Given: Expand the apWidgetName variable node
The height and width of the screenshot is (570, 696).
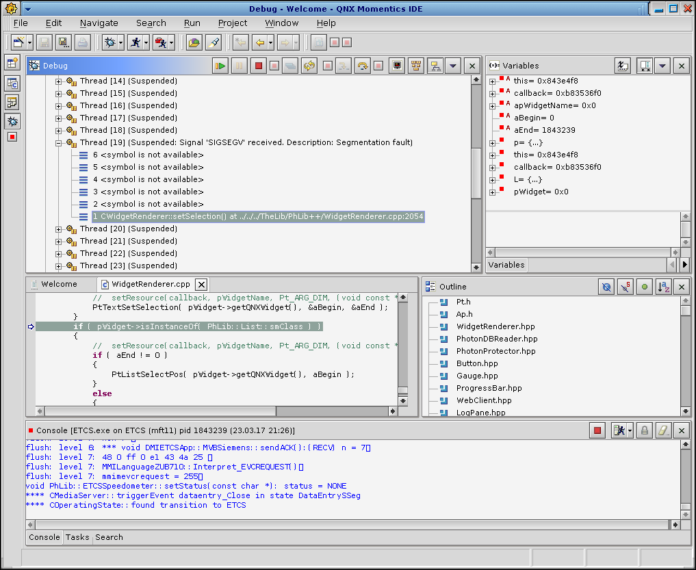Looking at the screenshot, I should [493, 106].
